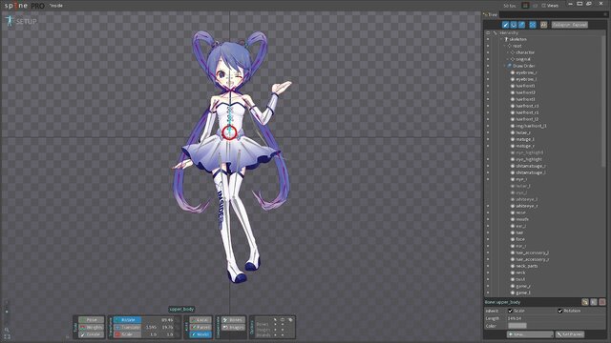Click the rotation value field
611x343 pixels.
[166, 320]
